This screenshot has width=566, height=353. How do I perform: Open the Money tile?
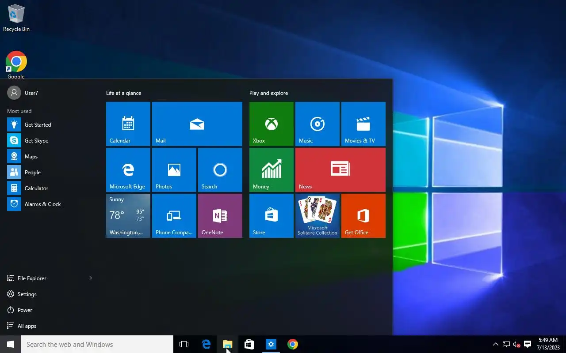coord(272,170)
